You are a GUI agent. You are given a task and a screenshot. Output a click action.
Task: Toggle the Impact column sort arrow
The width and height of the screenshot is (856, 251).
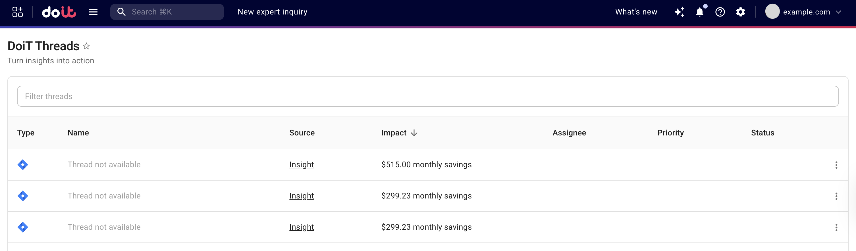[414, 133]
